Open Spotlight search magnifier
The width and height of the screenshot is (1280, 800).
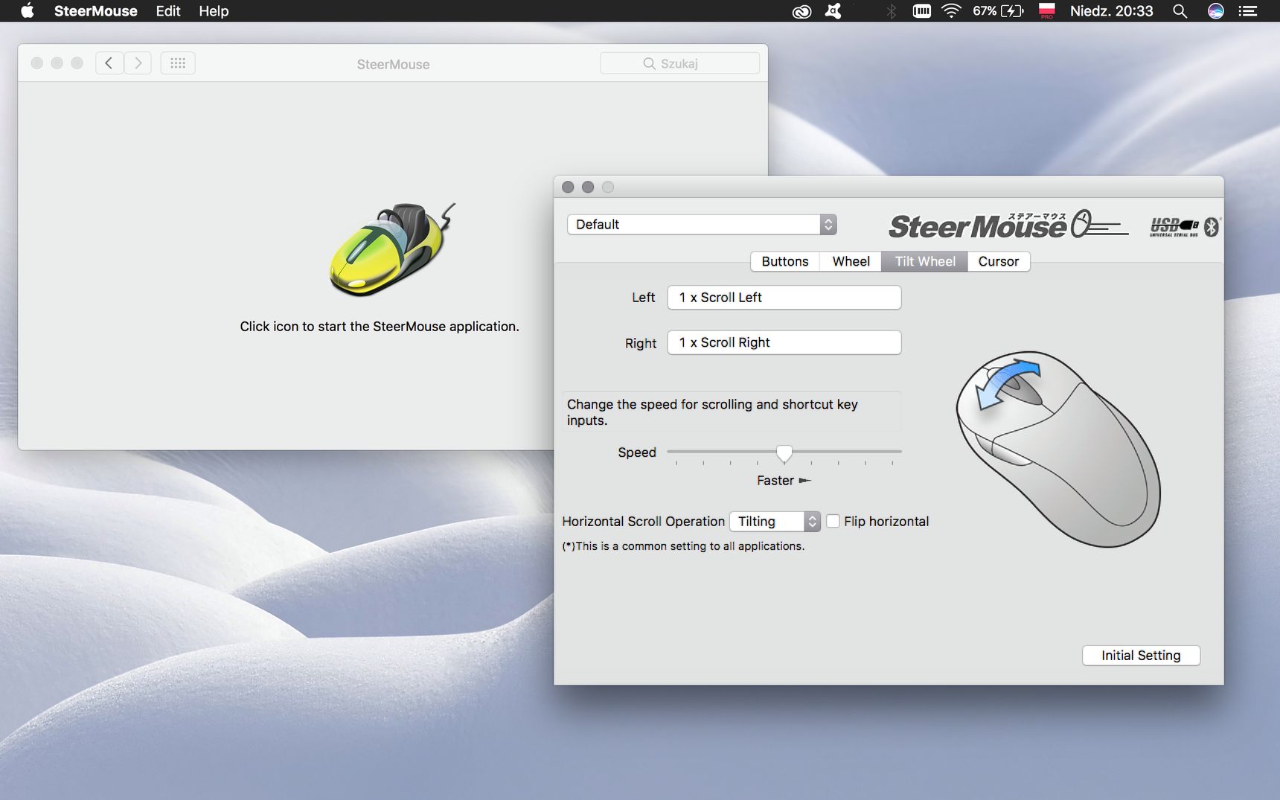1180,11
